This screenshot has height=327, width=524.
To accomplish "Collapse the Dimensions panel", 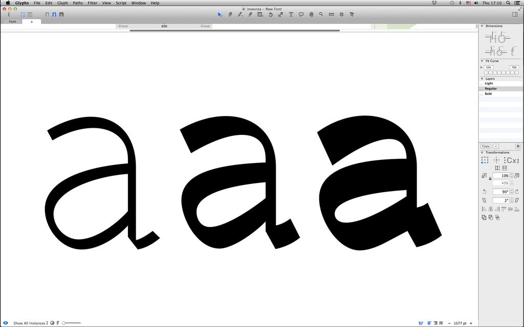I will coord(482,26).
